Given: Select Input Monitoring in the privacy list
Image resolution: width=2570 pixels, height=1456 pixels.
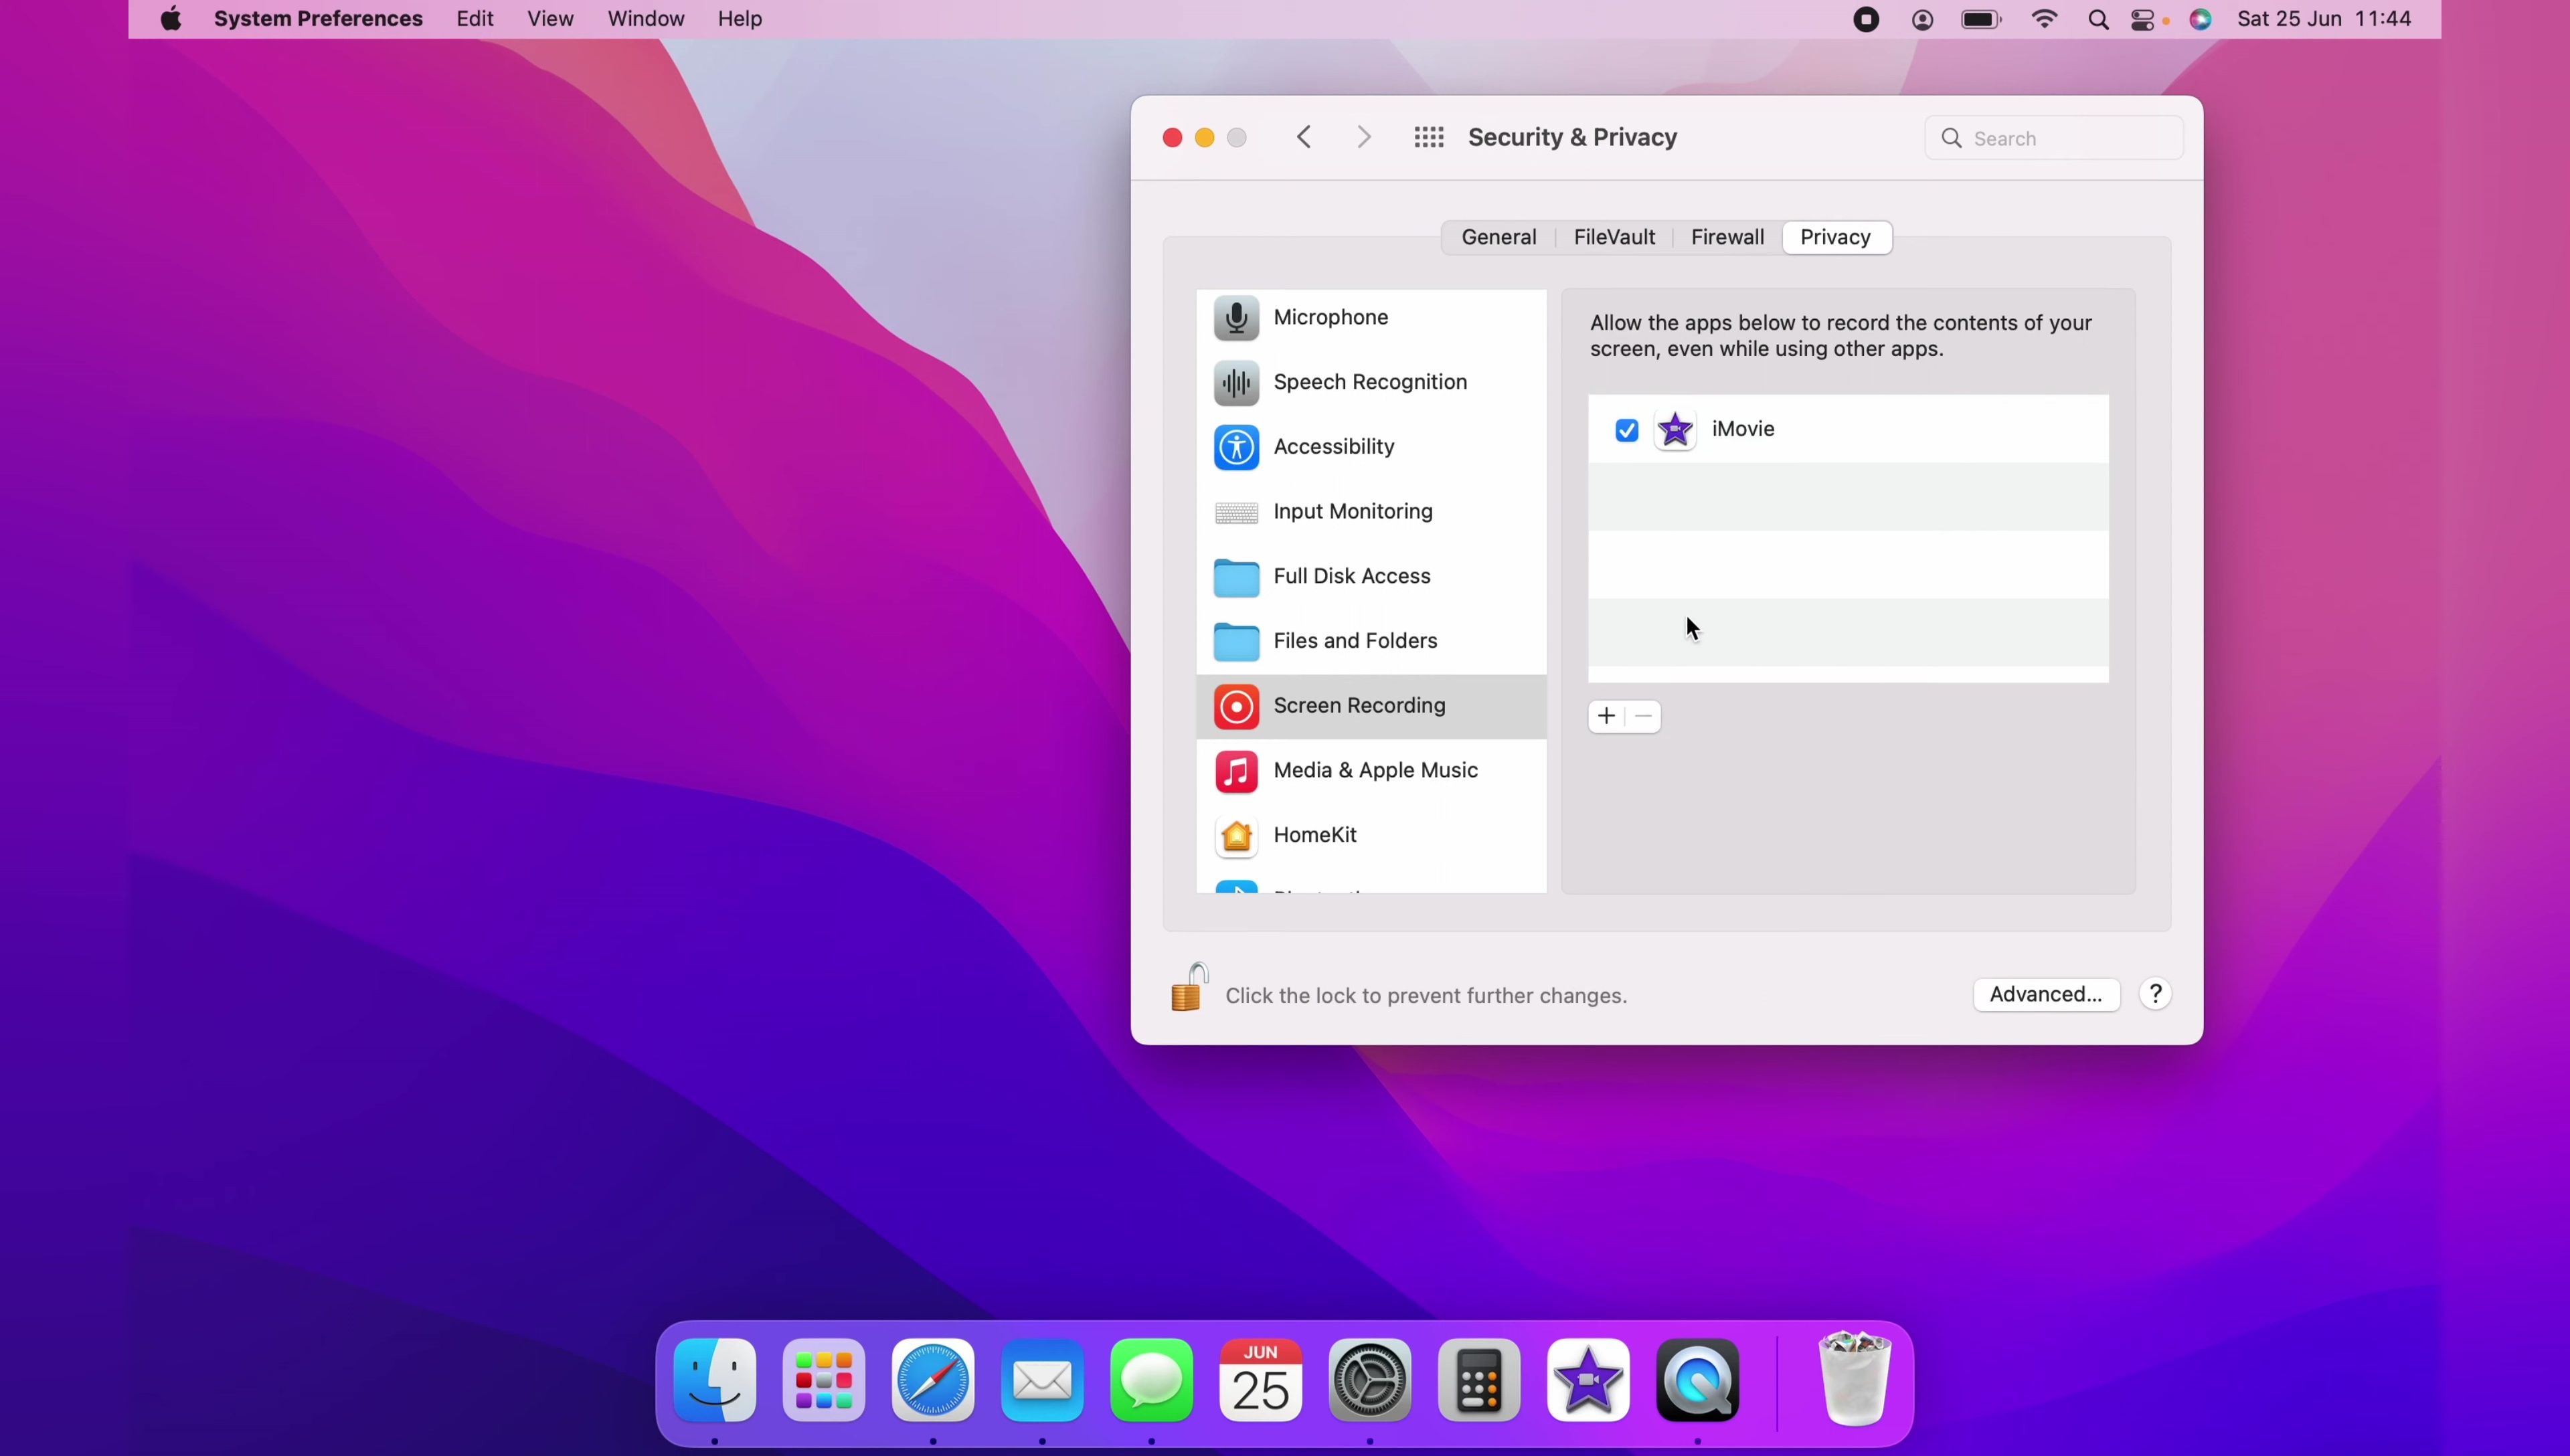Looking at the screenshot, I should pyautogui.click(x=1371, y=512).
